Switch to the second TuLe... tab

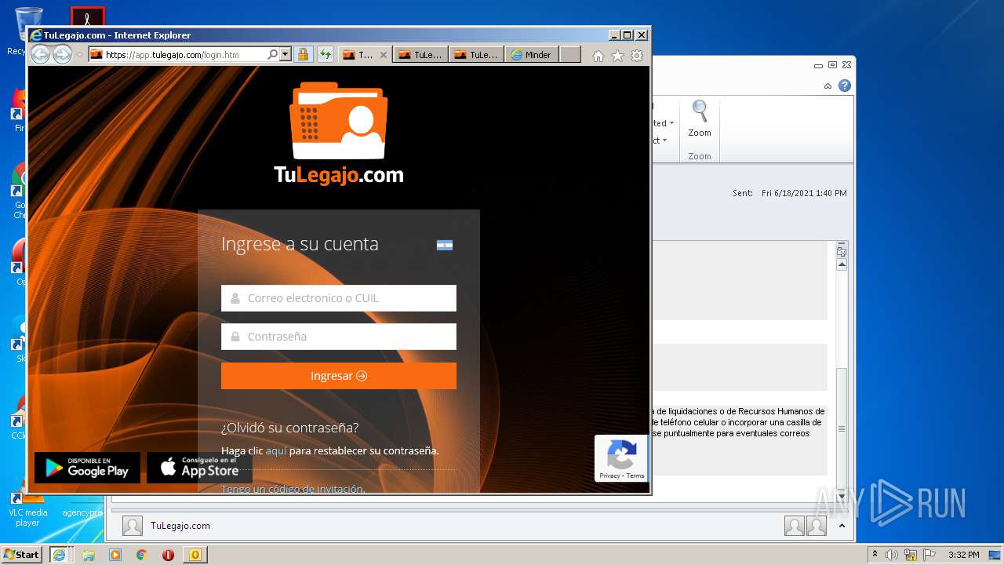click(420, 55)
